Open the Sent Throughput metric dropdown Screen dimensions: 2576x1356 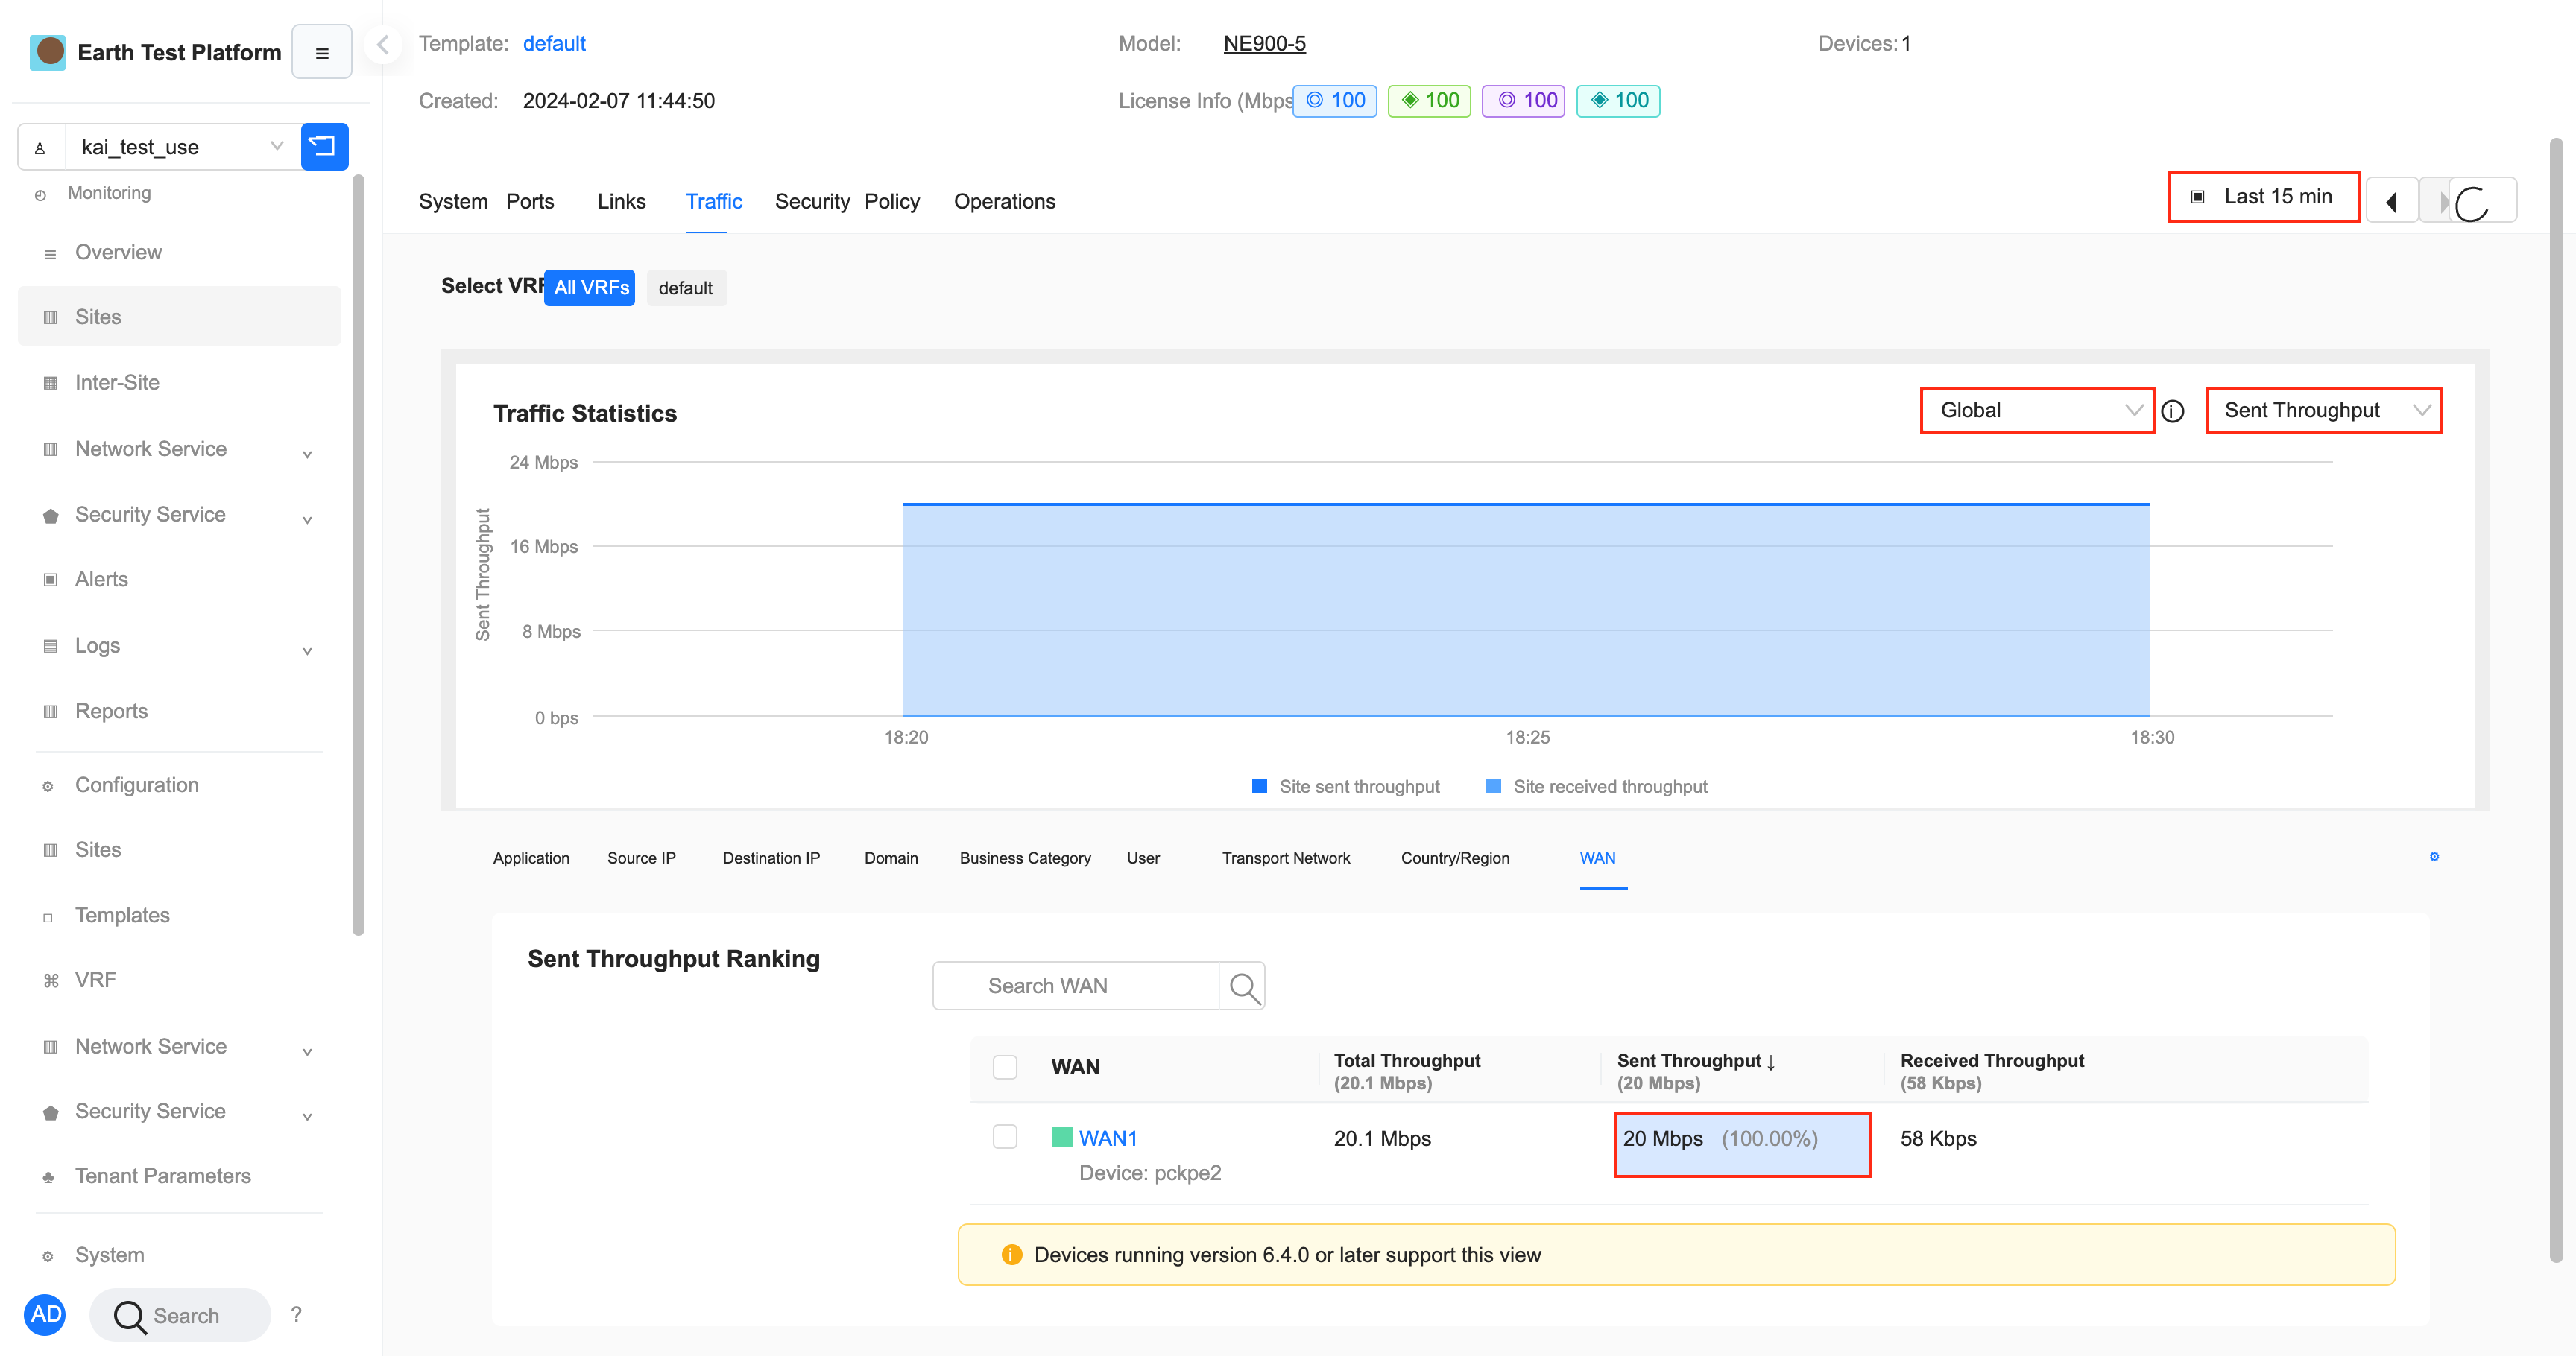pyautogui.click(x=2324, y=411)
